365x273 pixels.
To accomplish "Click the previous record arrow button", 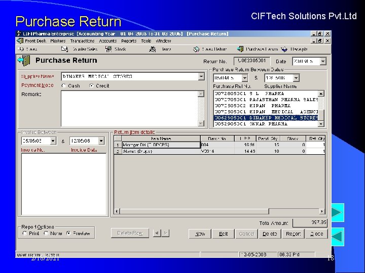I will (x=157, y=233).
